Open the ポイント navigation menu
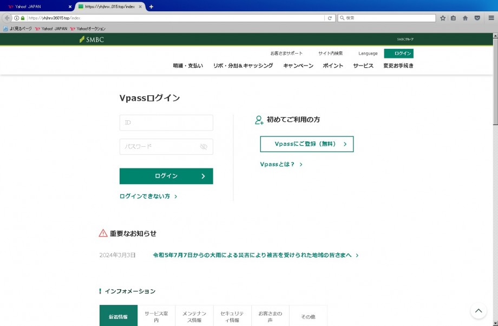The width and height of the screenshot is (498, 326). point(333,66)
